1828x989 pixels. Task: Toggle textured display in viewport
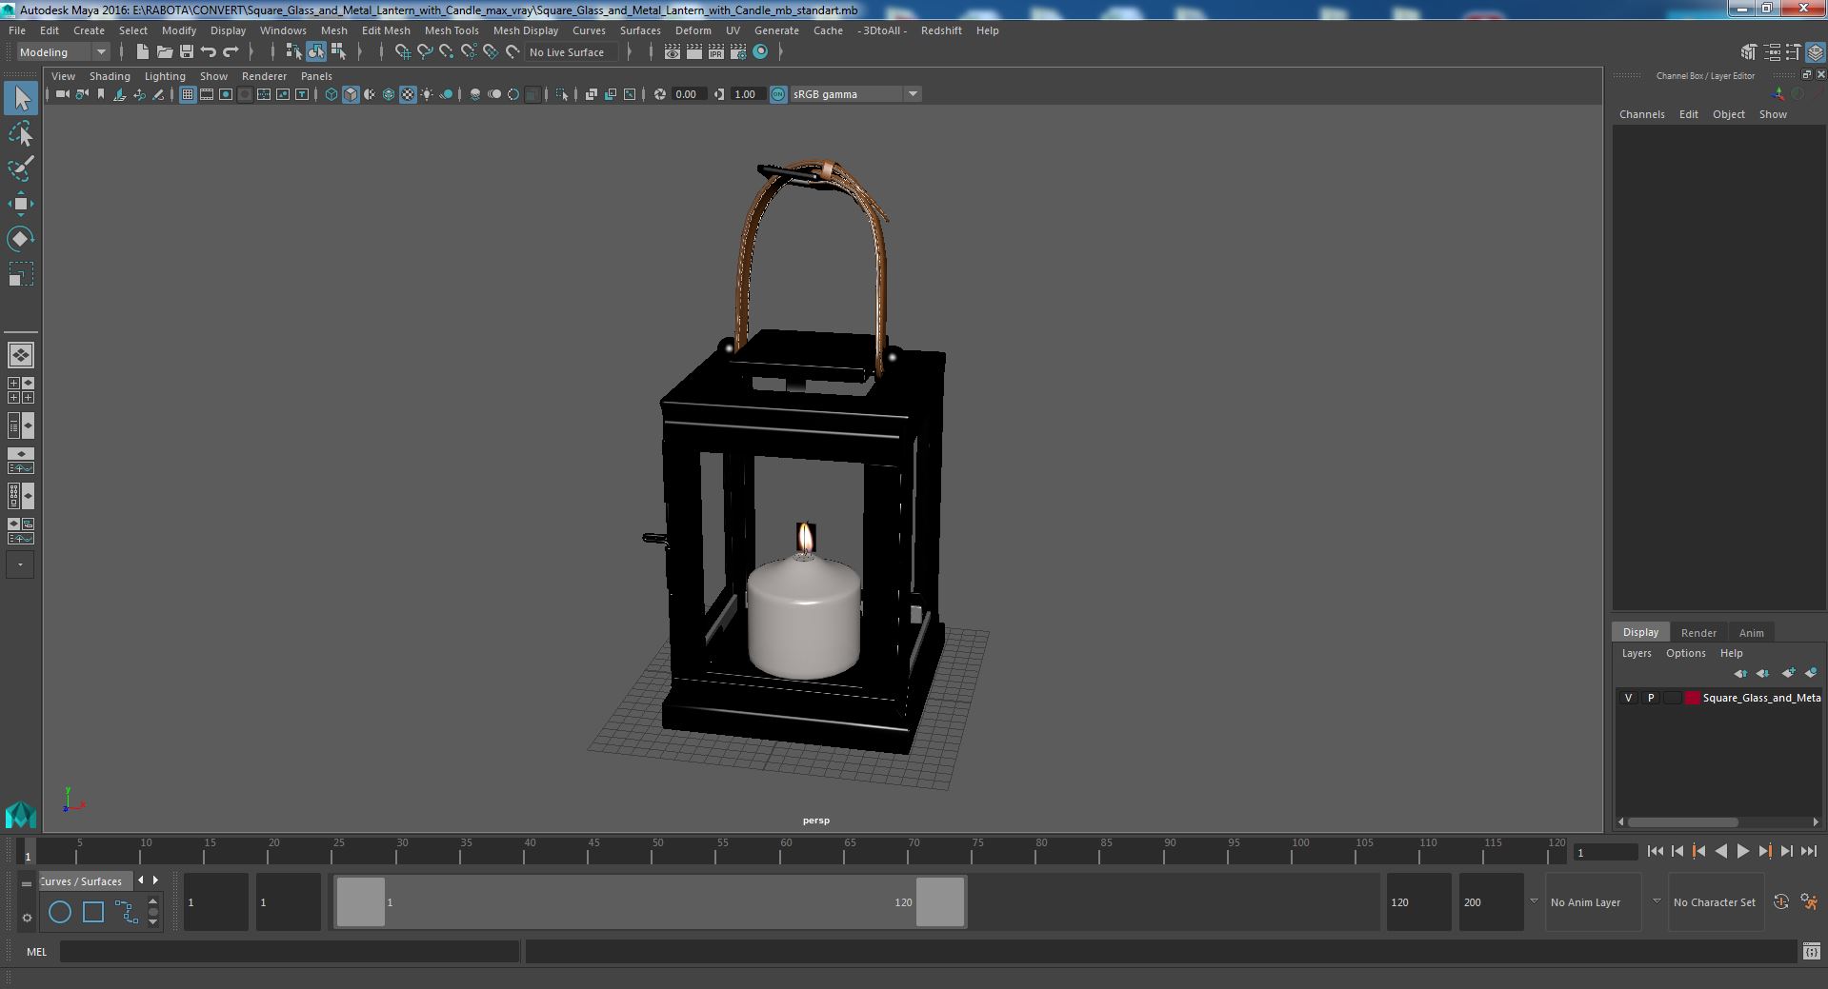coord(408,94)
